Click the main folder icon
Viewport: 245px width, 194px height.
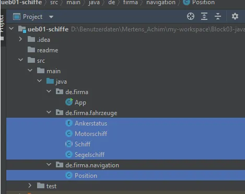coord(41,71)
